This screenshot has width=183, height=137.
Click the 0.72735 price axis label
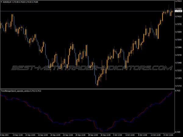178,55
